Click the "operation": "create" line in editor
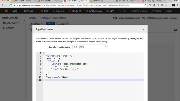Viewport: 180px width, 101px height. [x=59, y=56]
